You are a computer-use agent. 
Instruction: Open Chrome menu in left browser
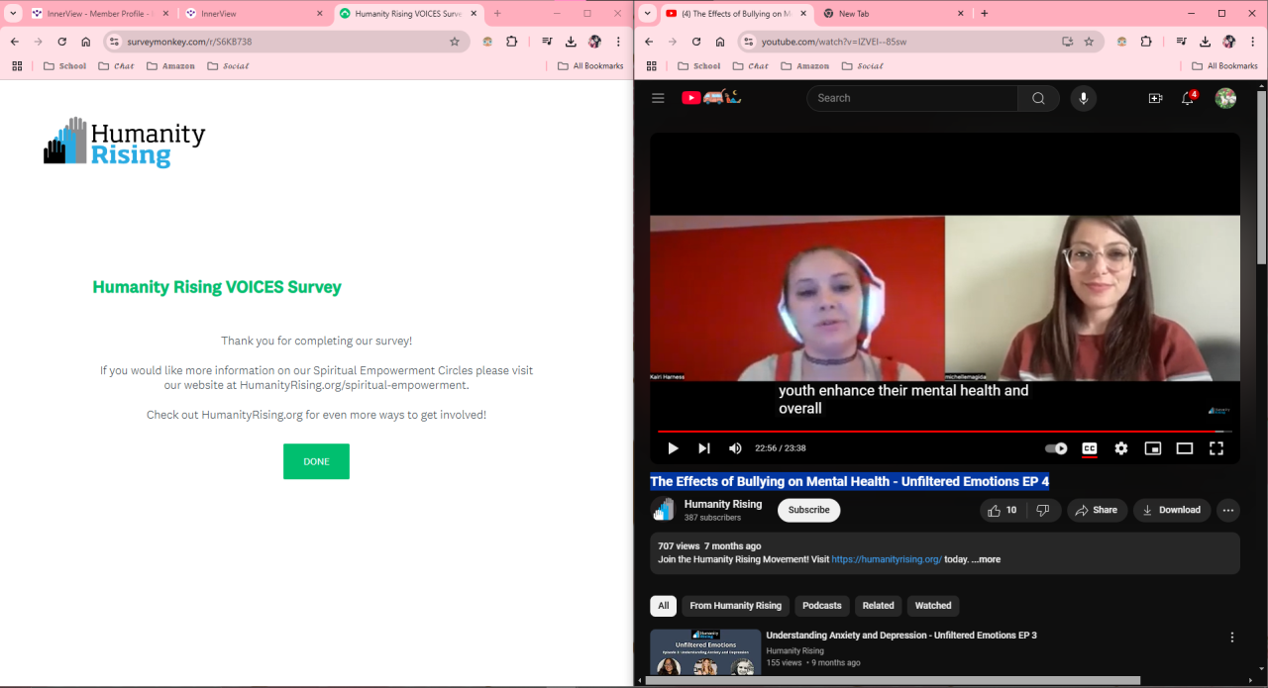(x=618, y=42)
